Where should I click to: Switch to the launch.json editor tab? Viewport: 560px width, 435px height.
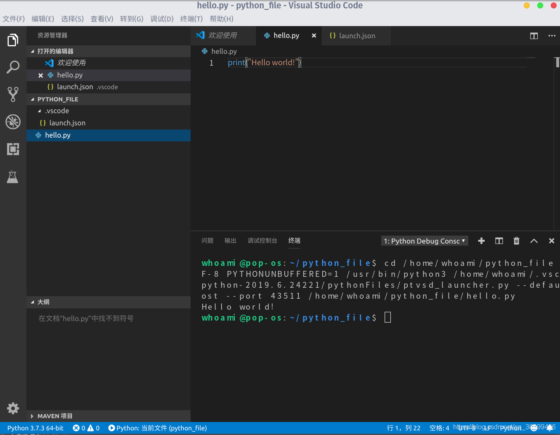pyautogui.click(x=356, y=36)
